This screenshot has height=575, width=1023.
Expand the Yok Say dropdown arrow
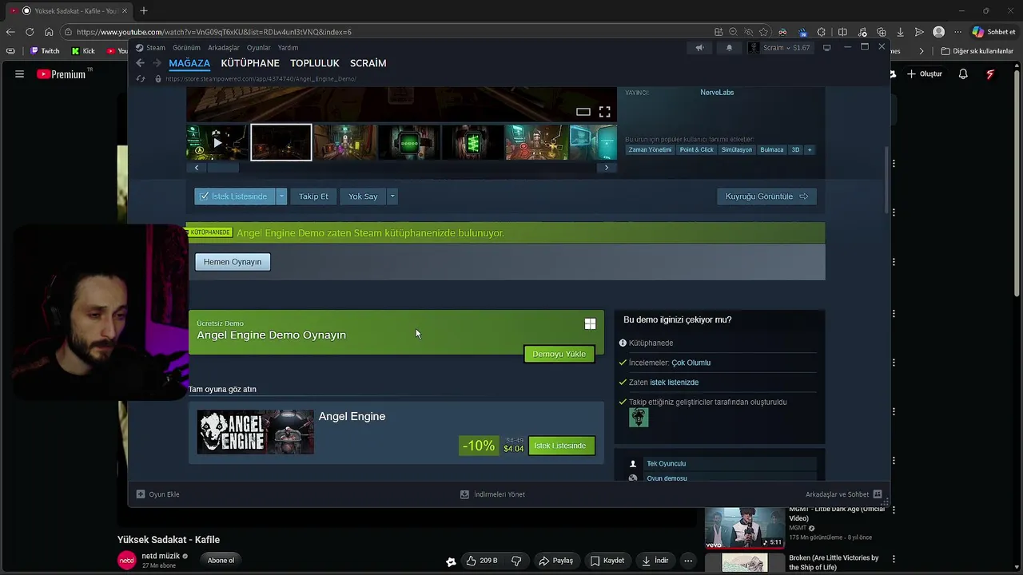tap(392, 196)
